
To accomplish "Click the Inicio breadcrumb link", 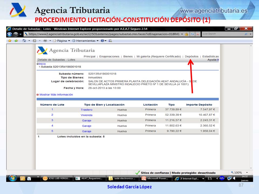I will [x=42, y=64].
